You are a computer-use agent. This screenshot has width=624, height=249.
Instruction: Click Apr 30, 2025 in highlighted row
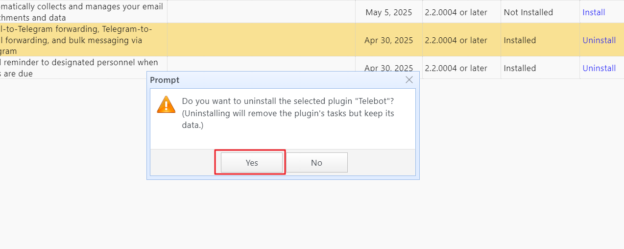pyautogui.click(x=389, y=40)
